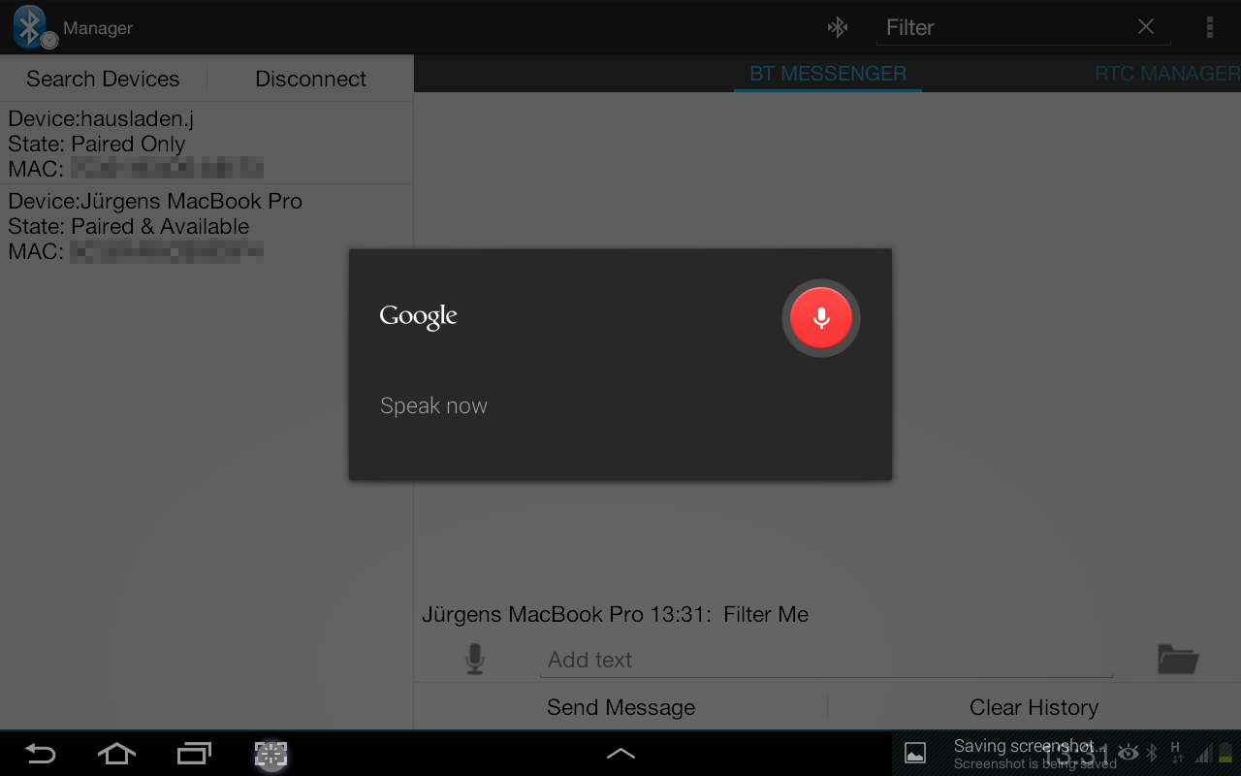The width and height of the screenshot is (1241, 776).
Task: Open the Bluetooth Manager app icon
Action: point(35,27)
